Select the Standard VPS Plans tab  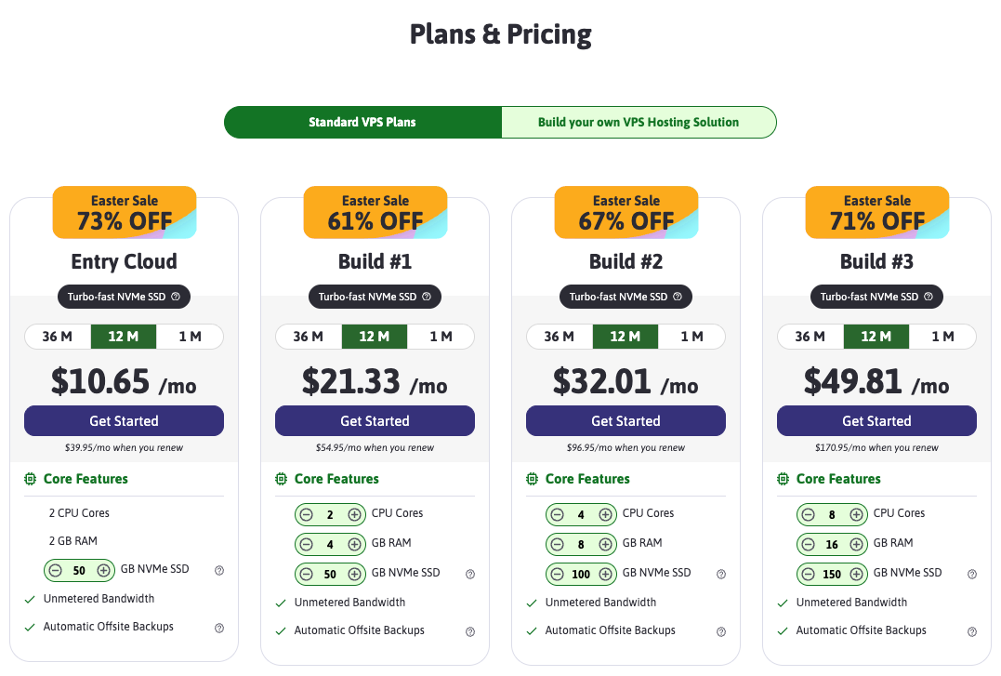362,122
